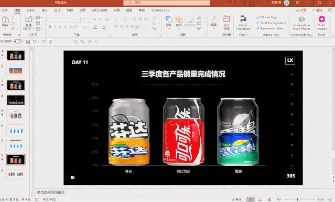Click the 共享 (Share) button
Screen dimensions: 335x202
(x=301, y=10)
